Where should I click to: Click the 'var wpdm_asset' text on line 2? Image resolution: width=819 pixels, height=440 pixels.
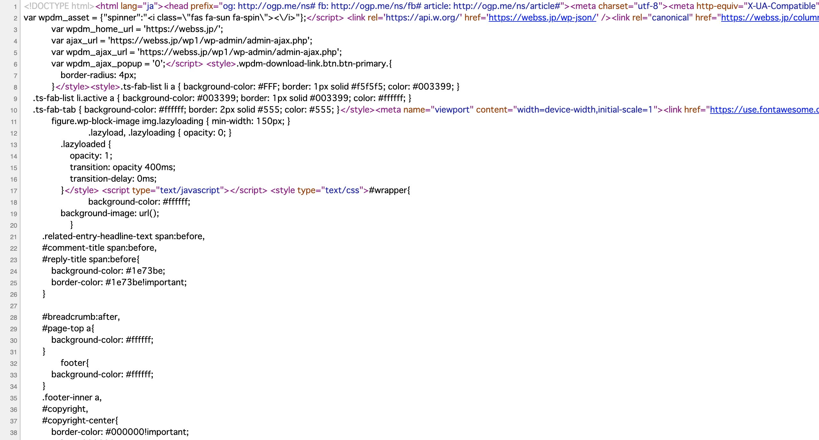coord(57,18)
